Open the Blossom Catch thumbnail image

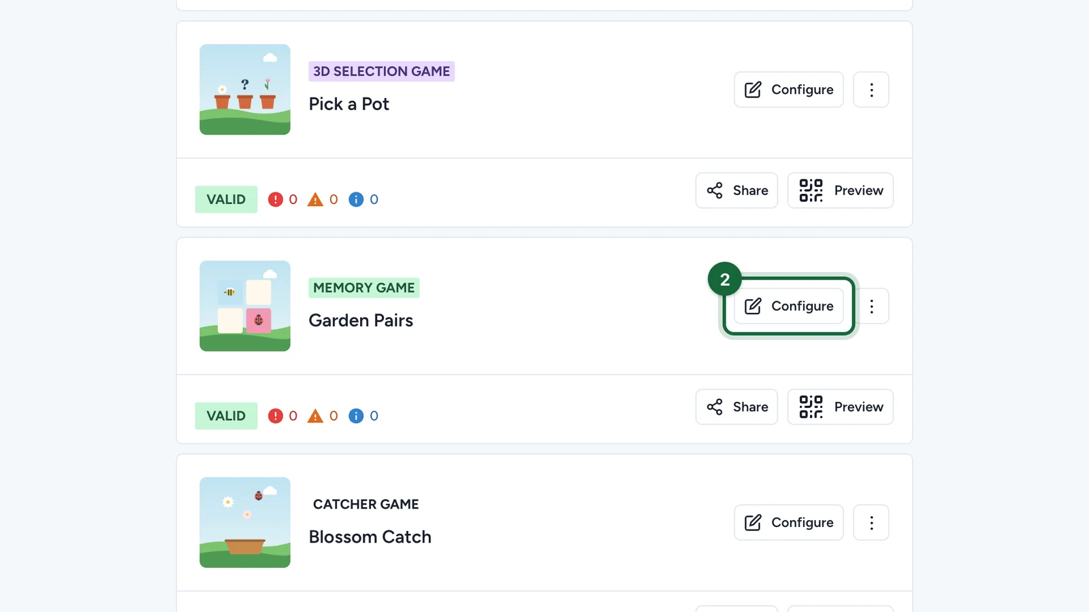pos(245,522)
